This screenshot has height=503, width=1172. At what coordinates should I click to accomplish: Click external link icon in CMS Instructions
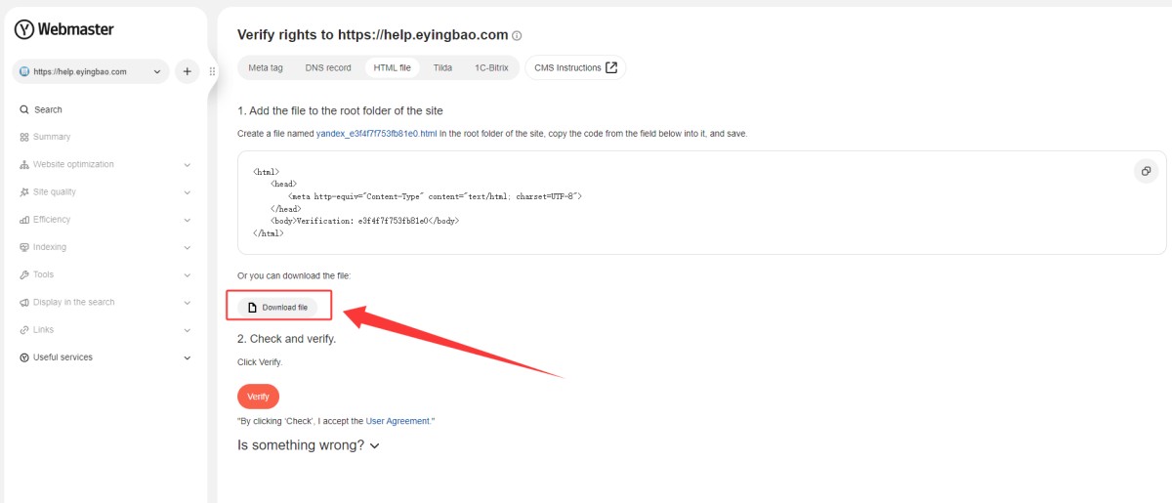(611, 67)
